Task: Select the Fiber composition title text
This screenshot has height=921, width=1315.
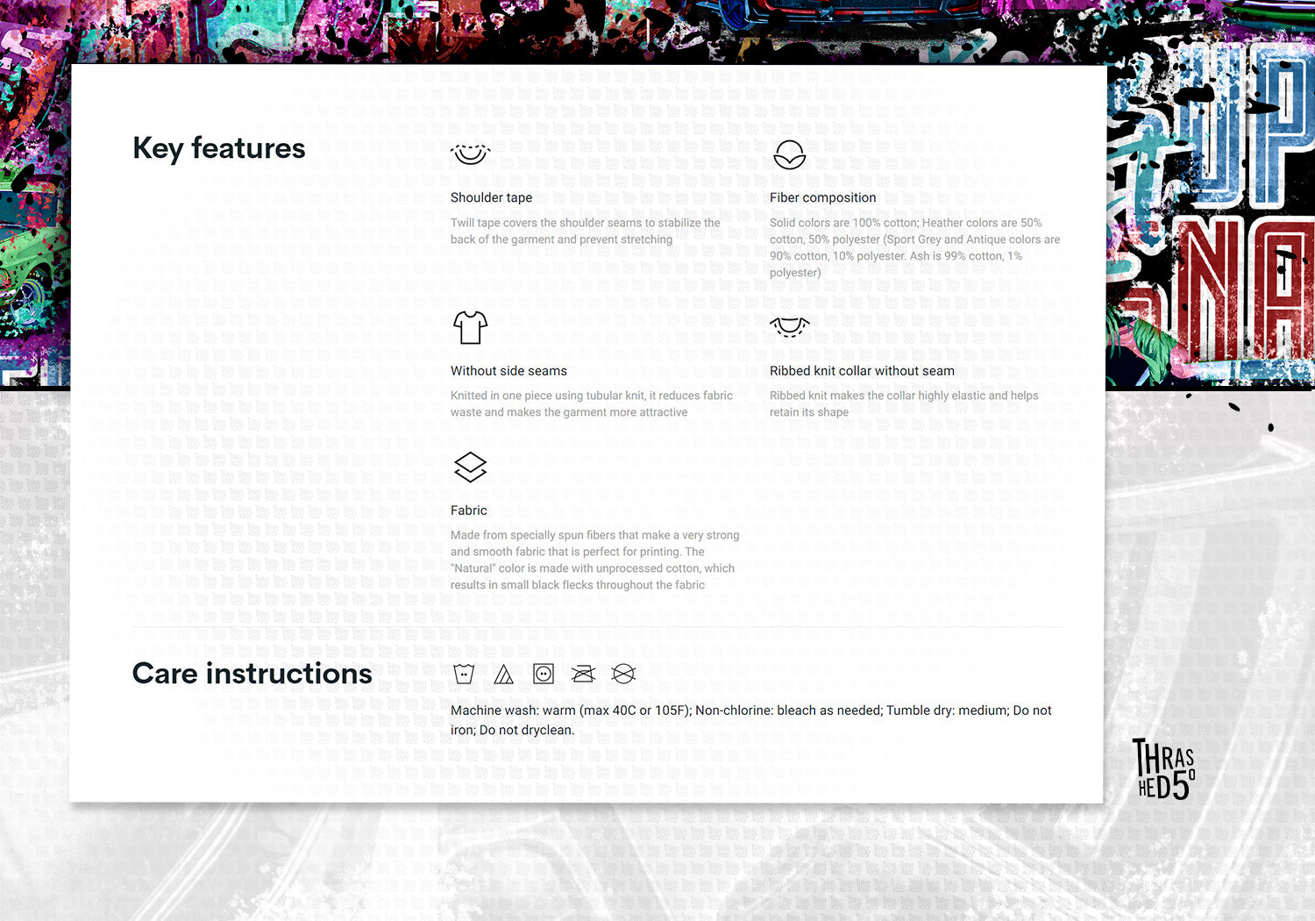Action: (822, 198)
